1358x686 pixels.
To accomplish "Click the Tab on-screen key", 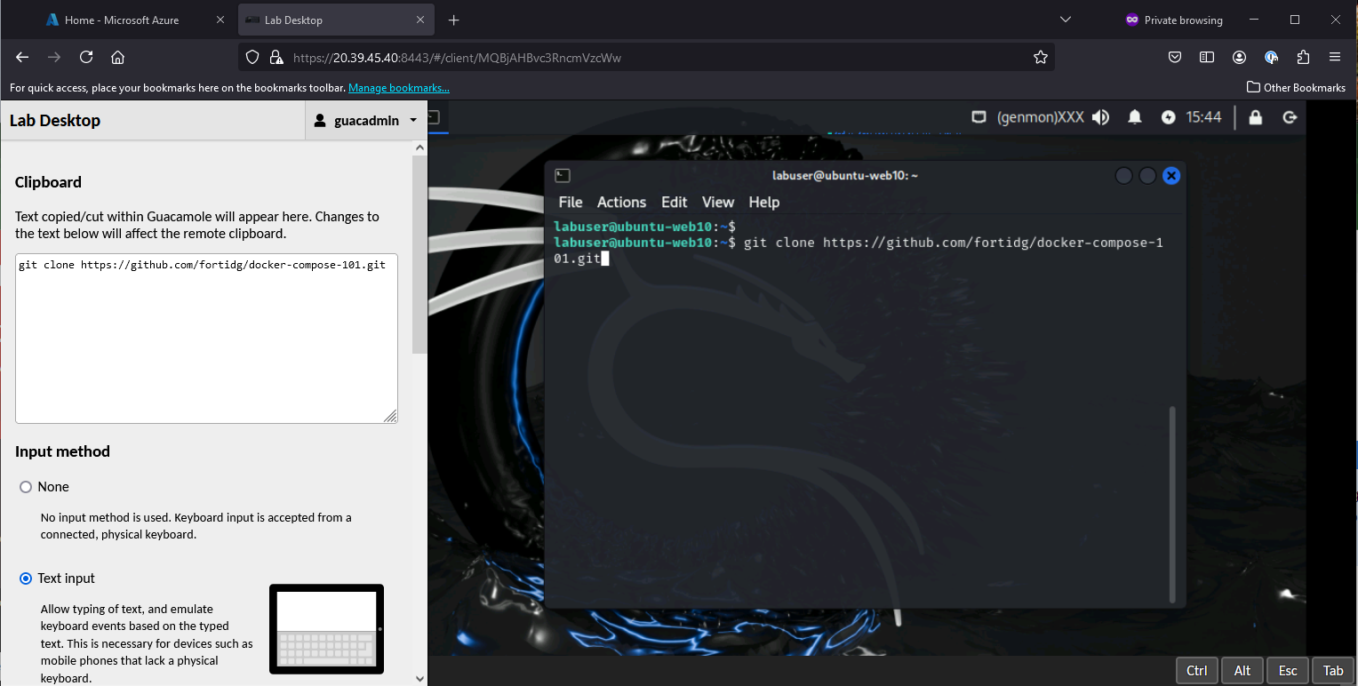I will tap(1333, 671).
